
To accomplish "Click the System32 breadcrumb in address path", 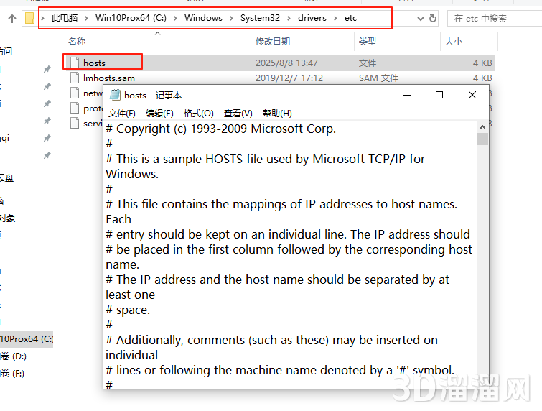I will (258, 18).
